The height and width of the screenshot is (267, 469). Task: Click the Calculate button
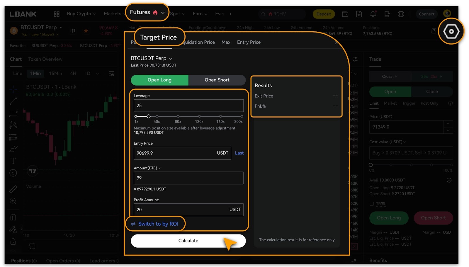pyautogui.click(x=188, y=241)
